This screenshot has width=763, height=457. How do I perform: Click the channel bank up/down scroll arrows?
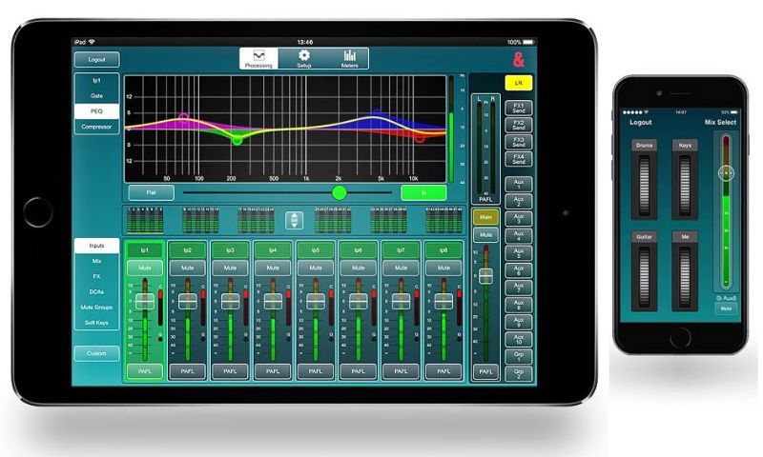click(294, 221)
